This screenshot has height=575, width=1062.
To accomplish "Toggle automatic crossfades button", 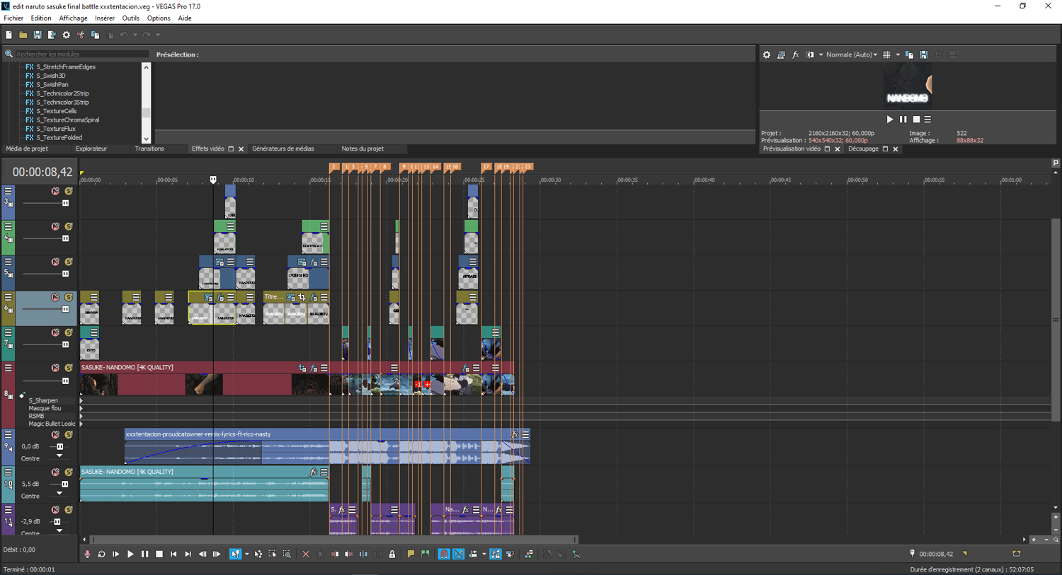I will click(459, 554).
